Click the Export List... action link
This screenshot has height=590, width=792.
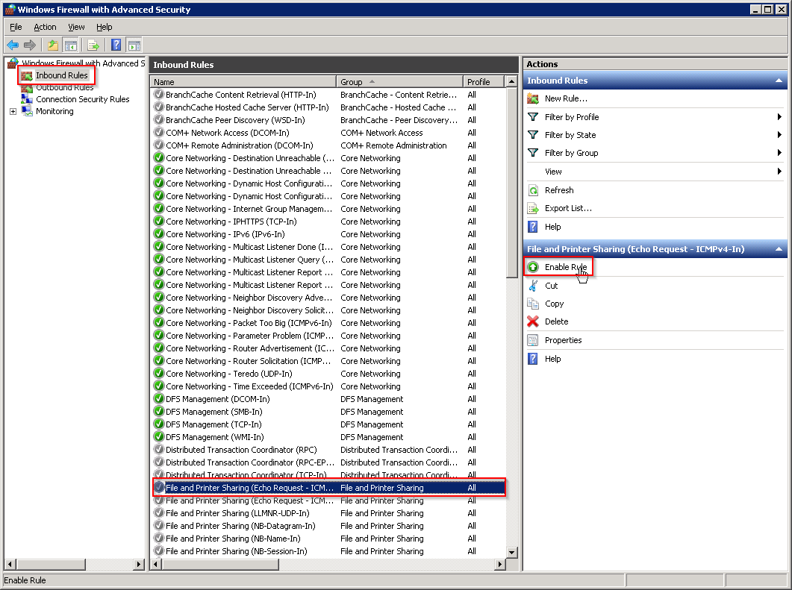coord(568,208)
